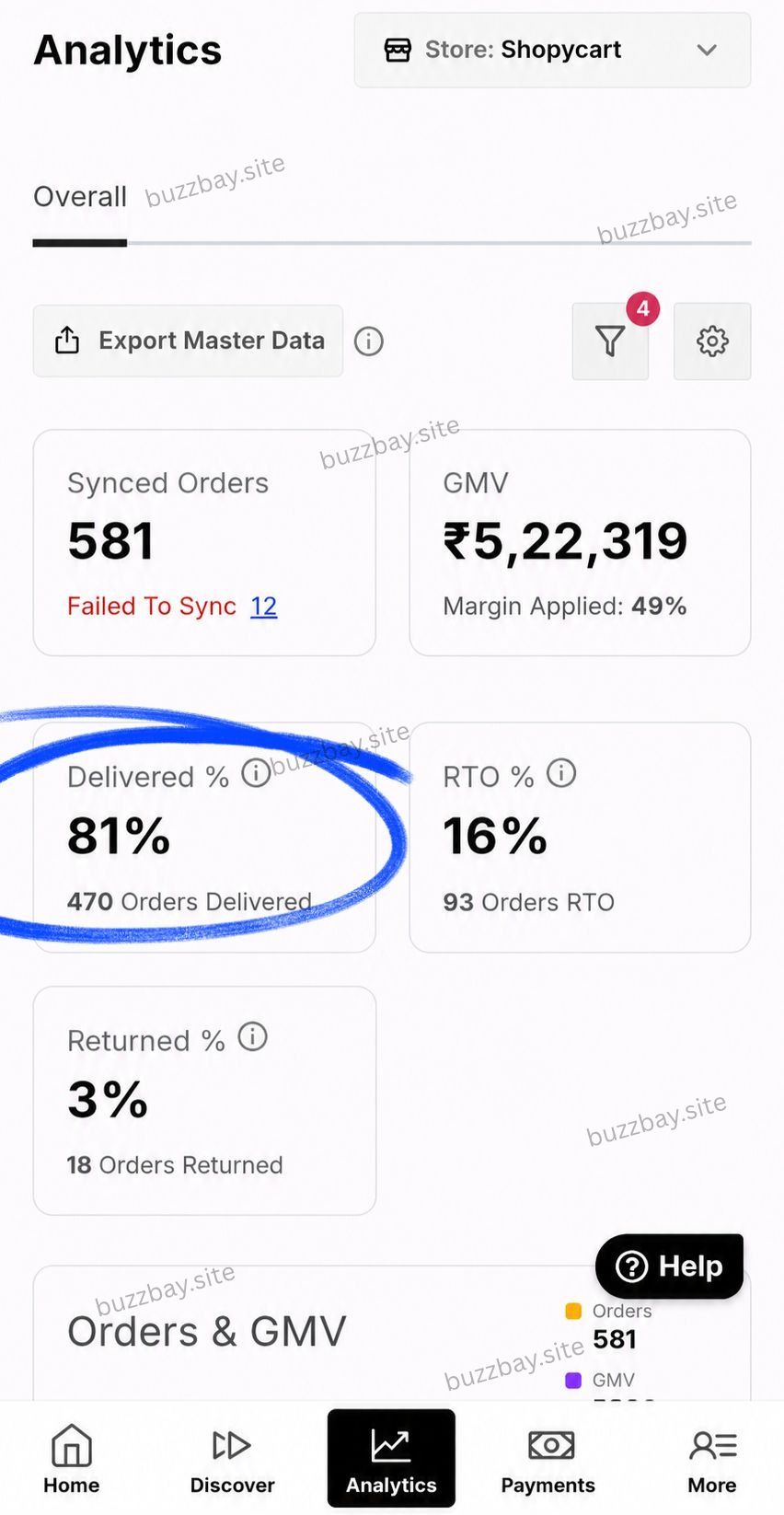Click info icon beside Export Master Data
Screen dimensions: 784x1515
coord(369,341)
